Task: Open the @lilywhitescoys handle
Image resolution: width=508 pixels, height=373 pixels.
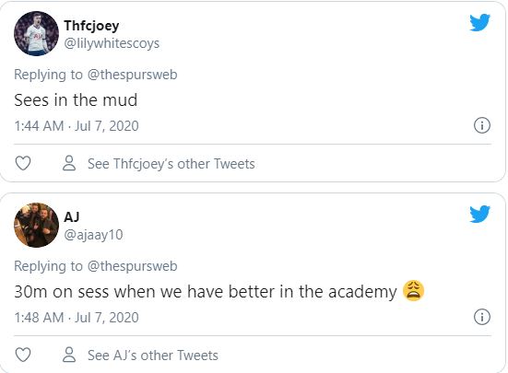Action: pyautogui.click(x=112, y=43)
